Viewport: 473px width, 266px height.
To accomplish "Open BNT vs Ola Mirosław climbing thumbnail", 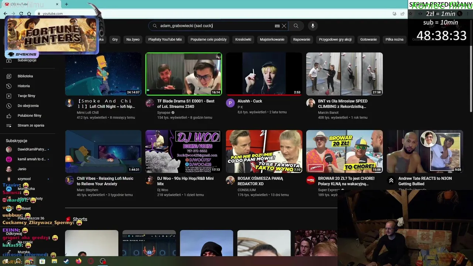I will click(x=344, y=74).
